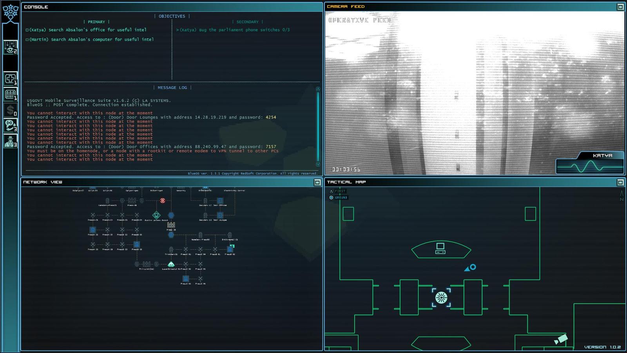The image size is (627, 353).
Task: Select the surveillance eye ability icon
Action: point(10,47)
